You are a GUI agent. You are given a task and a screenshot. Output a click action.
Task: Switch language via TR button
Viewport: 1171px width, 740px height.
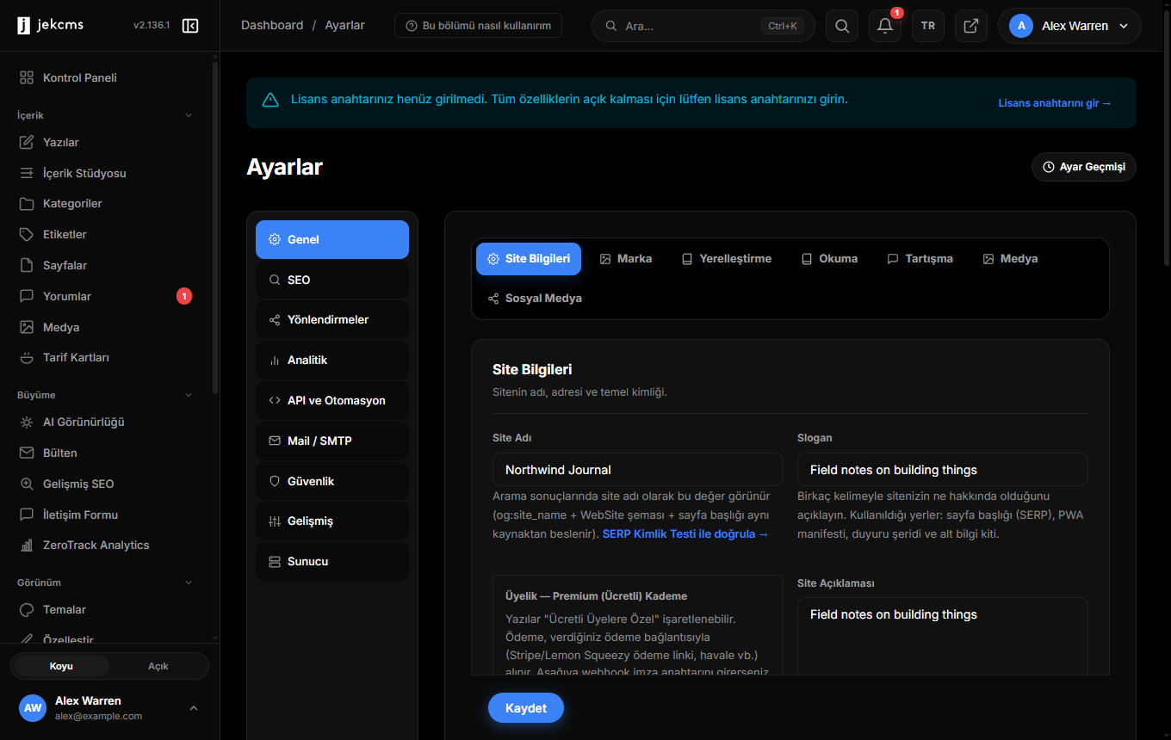click(928, 26)
